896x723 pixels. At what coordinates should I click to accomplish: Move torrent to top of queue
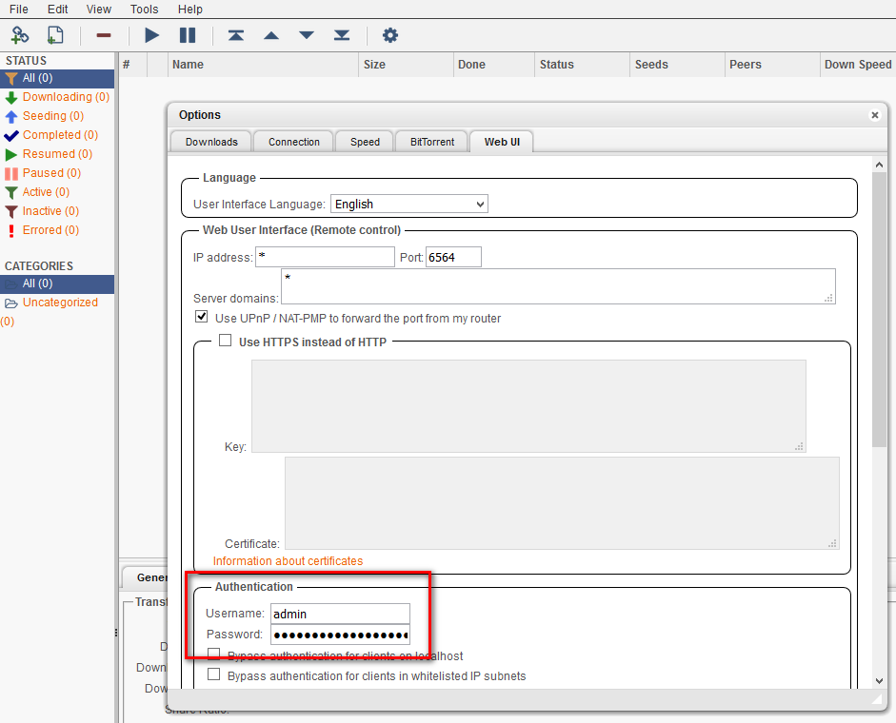tap(235, 35)
